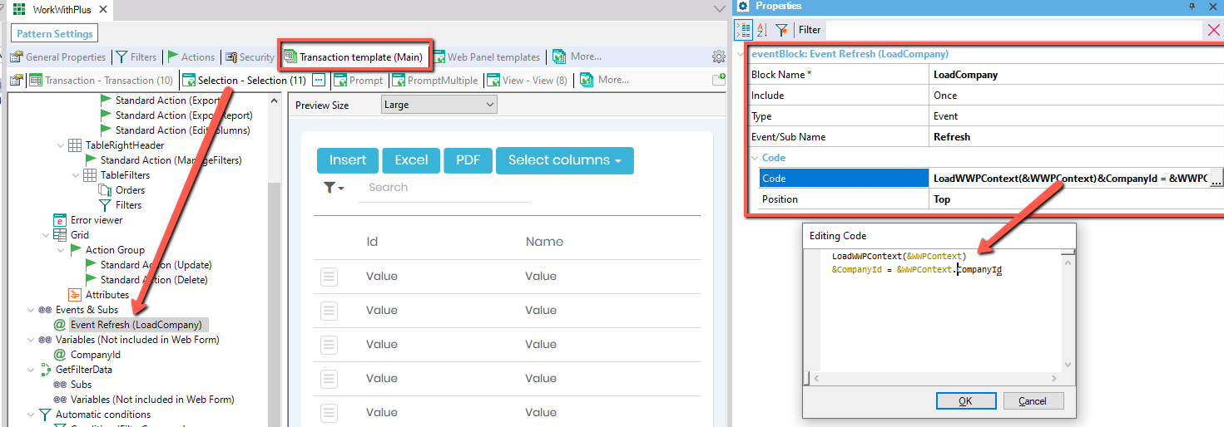
Task: Click the second grid row action icon
Action: (x=329, y=311)
